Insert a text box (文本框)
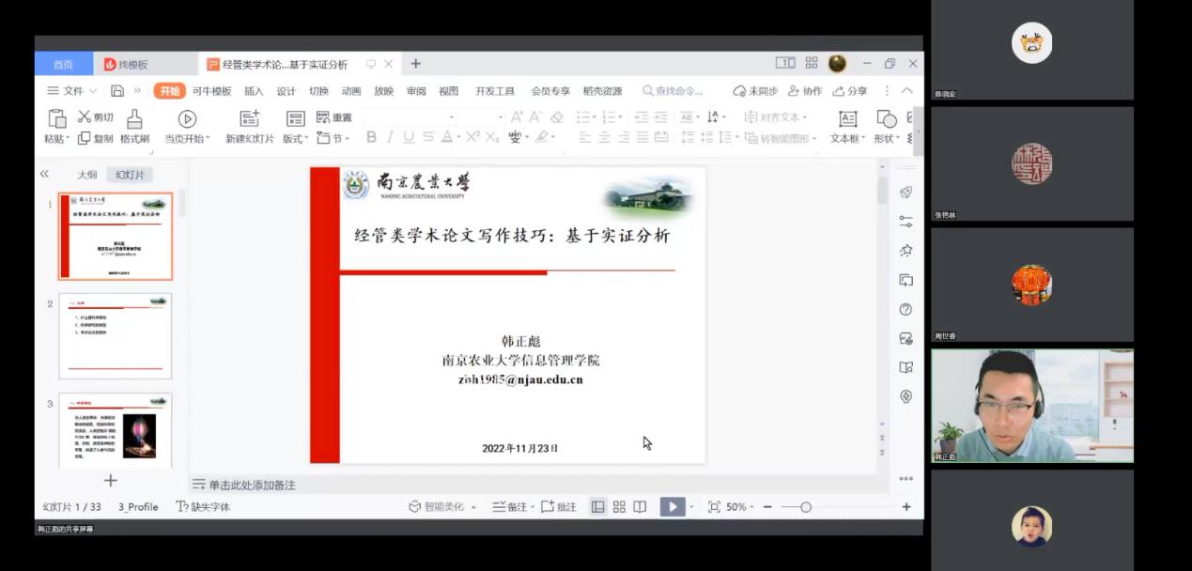This screenshot has width=1192, height=571. (x=847, y=118)
